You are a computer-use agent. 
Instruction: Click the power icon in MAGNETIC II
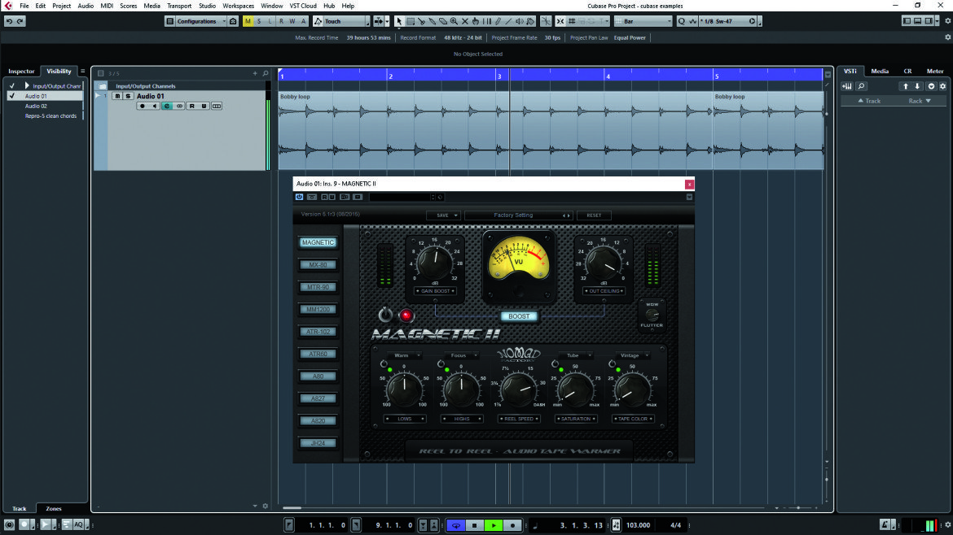pos(385,315)
